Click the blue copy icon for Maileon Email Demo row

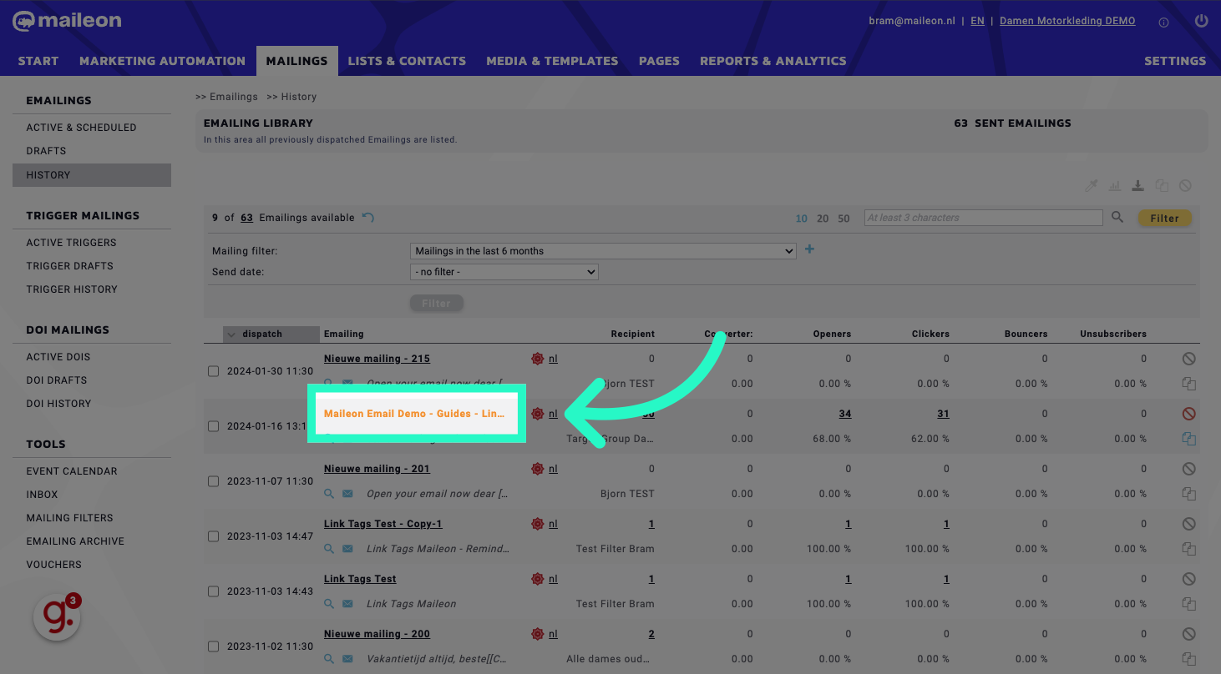coord(1188,439)
